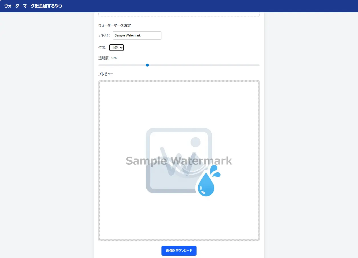Screen dimensions: 358x258
Task: Click the dropdown arrow next to 中央
Action: click(x=121, y=48)
